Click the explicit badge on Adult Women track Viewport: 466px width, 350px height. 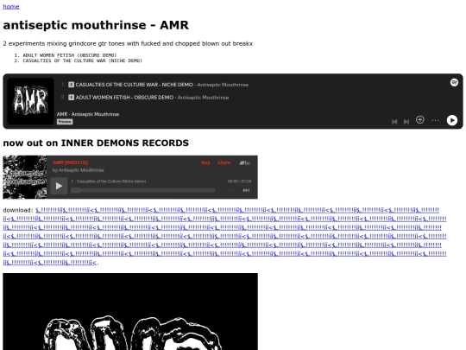point(71,98)
